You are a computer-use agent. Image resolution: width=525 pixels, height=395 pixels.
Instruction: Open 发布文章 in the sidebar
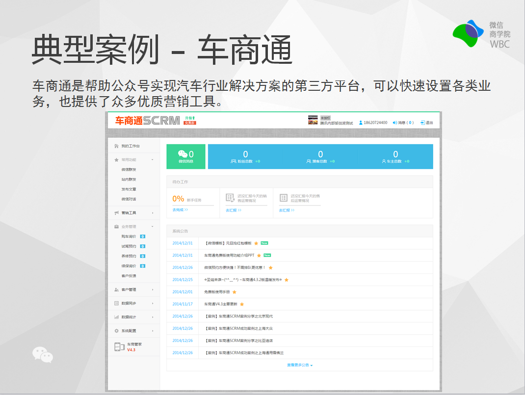(129, 189)
